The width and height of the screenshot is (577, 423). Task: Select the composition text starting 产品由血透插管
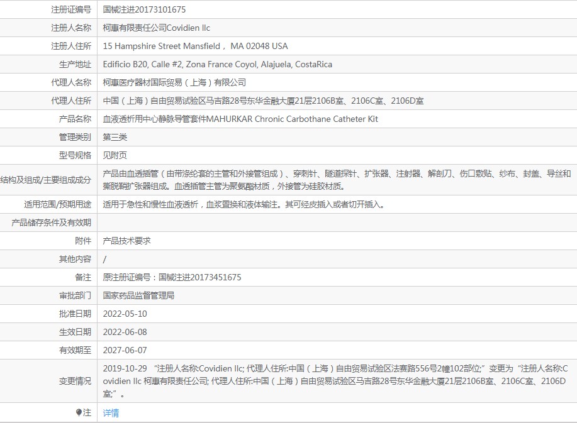pos(337,180)
